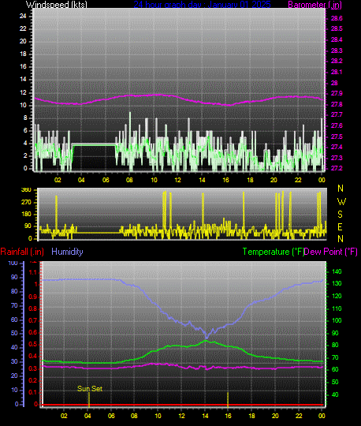Click the 12 hour tick on windspeed chart
This screenshot has width=361, height=426.
pyautogui.click(x=177, y=180)
